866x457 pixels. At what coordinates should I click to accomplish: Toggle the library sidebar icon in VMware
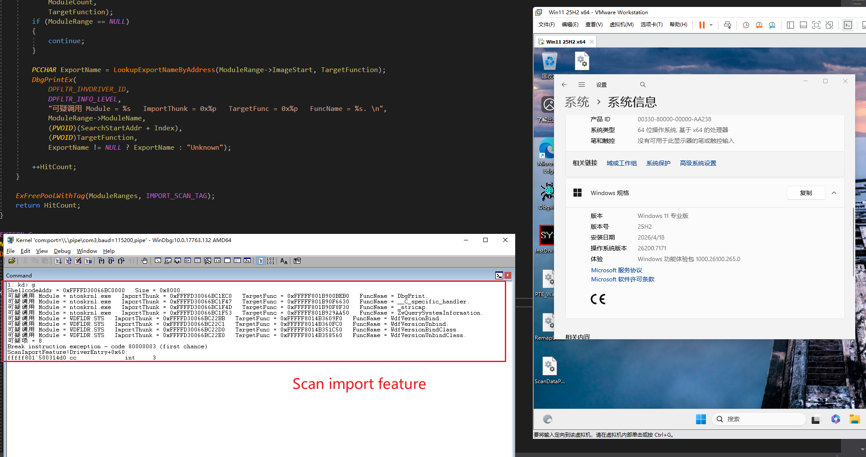(x=790, y=25)
